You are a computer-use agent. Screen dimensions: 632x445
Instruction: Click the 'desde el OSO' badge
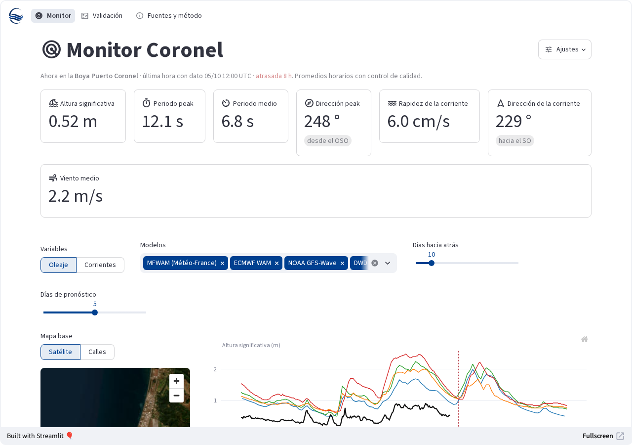(x=328, y=141)
